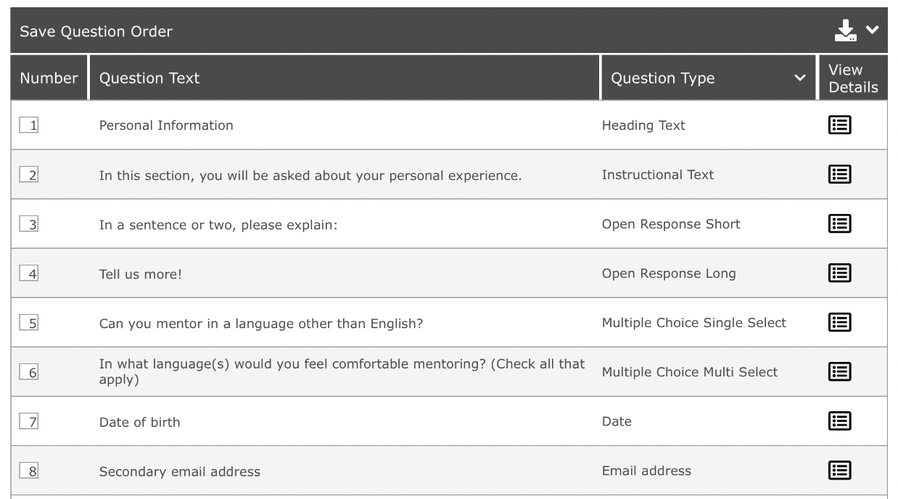Open the Question Type filter dropdown arrow
Viewport: 898px width, 499px height.
click(x=800, y=78)
